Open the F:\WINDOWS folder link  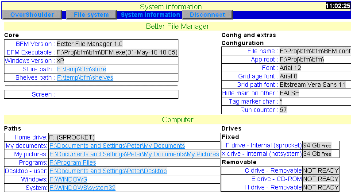[68, 179]
